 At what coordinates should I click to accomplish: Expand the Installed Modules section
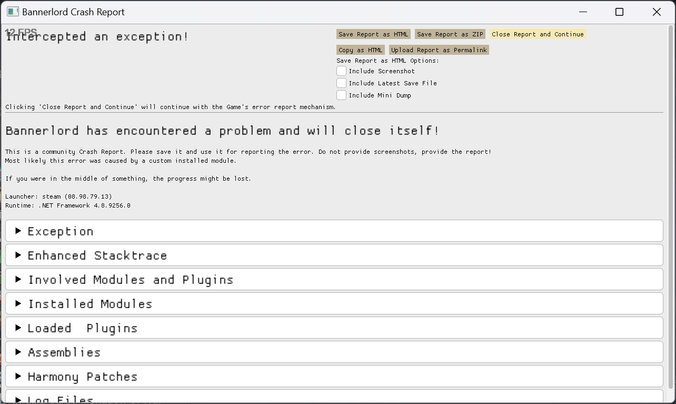point(334,303)
